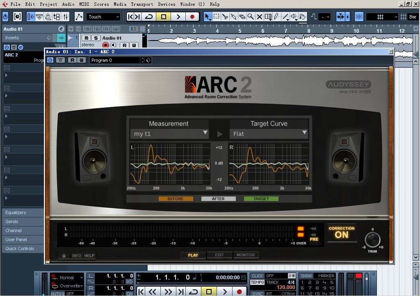The width and height of the screenshot is (420, 296).
Task: Toggle record enable on Audio 01
Action: pyautogui.click(x=105, y=45)
